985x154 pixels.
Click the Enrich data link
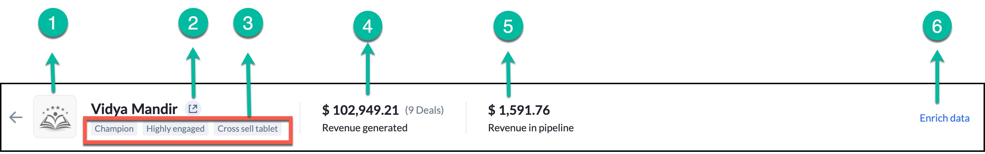point(944,118)
